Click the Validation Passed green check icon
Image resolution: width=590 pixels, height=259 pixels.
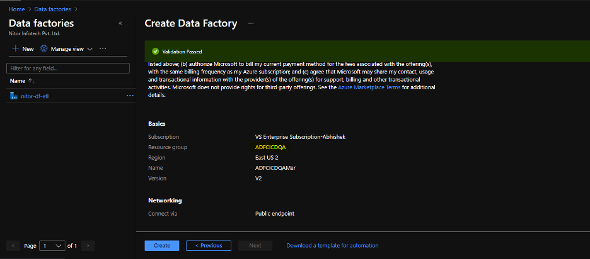(x=156, y=52)
